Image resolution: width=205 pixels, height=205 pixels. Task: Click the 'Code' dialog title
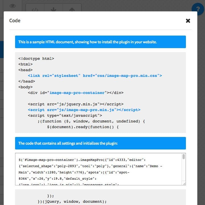pyautogui.click(x=15, y=20)
